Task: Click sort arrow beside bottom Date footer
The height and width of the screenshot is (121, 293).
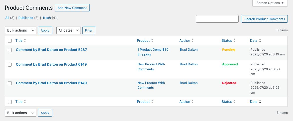Action: coord(260,102)
